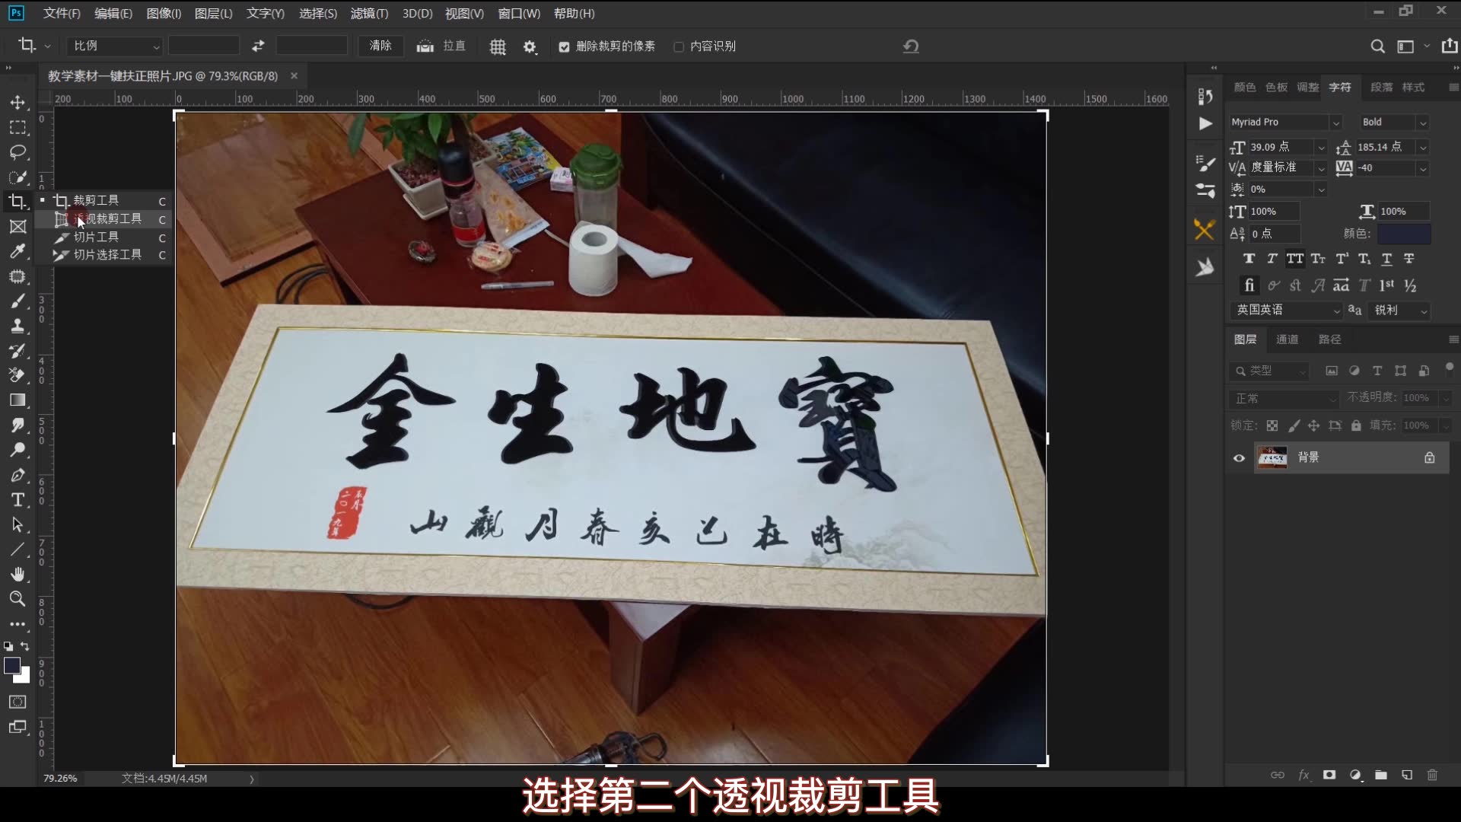Select the Hand tool
The height and width of the screenshot is (822, 1461).
click(18, 574)
